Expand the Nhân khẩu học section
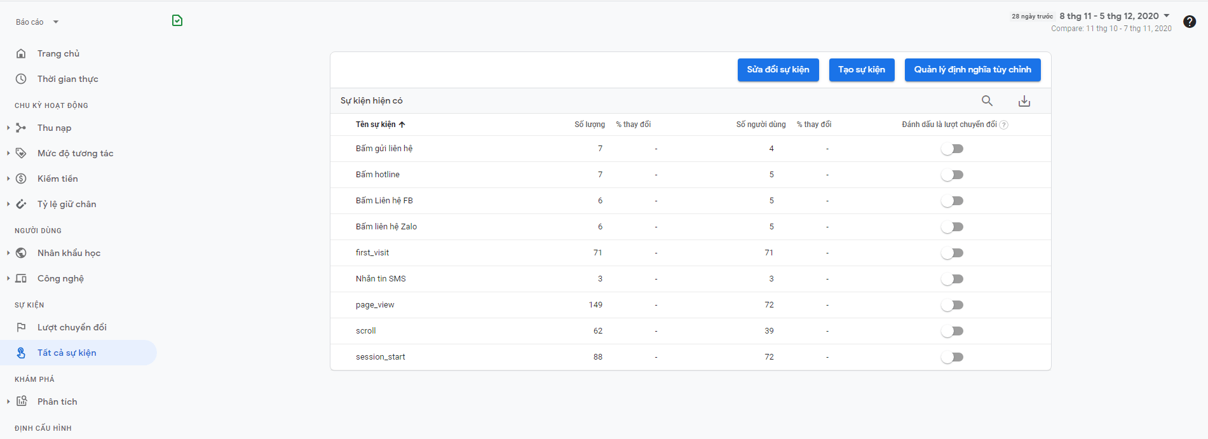 8,253
